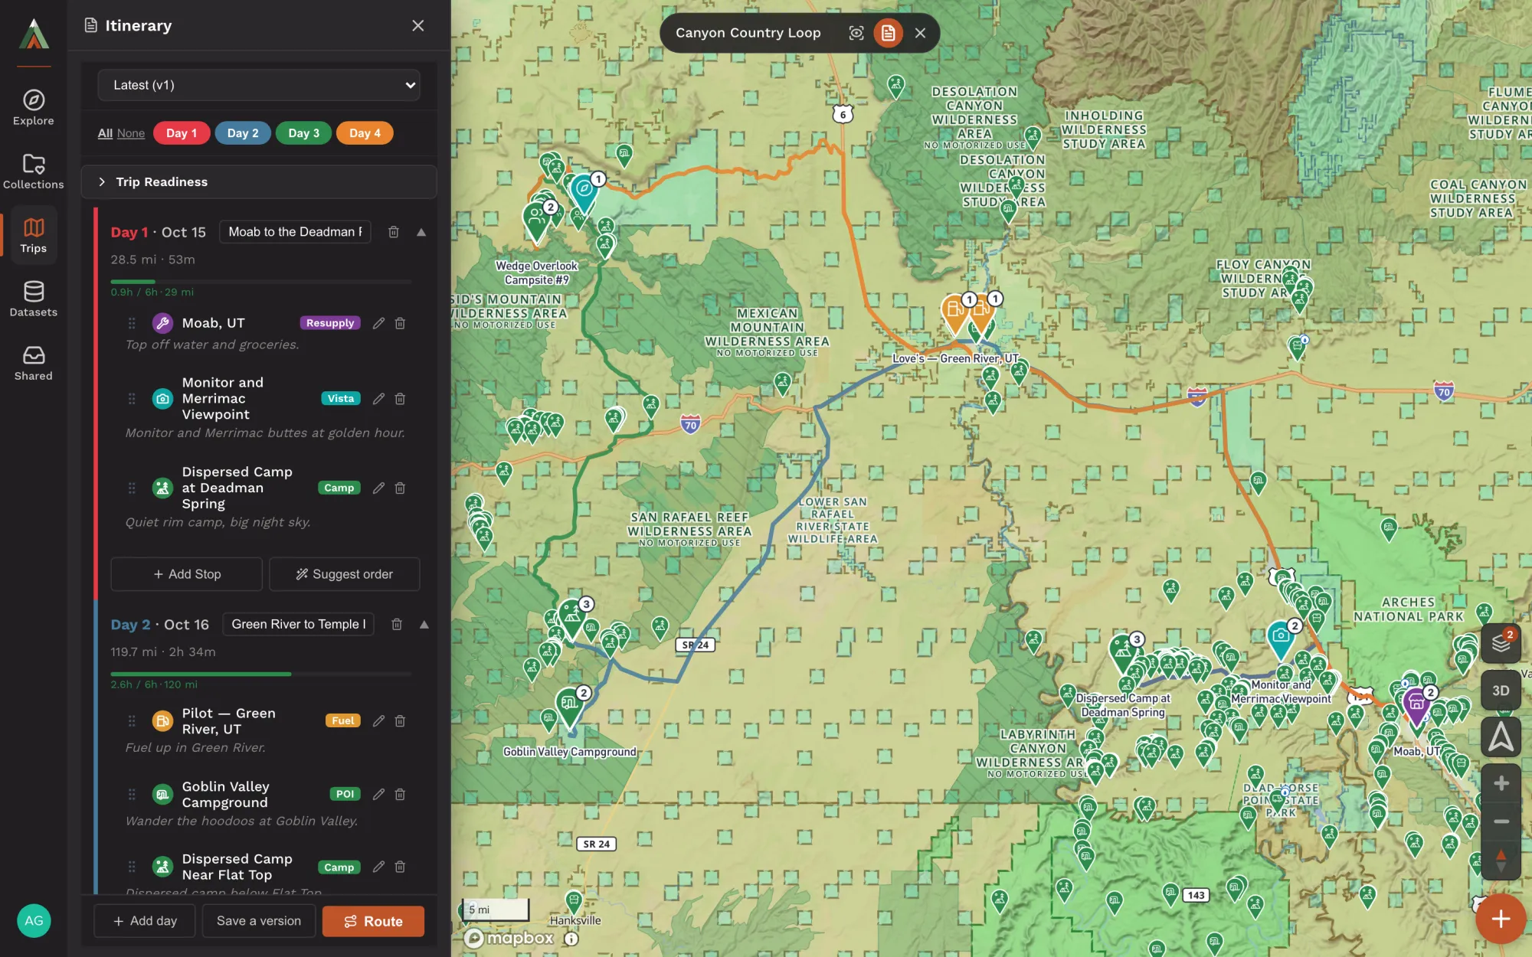Click the orange Route button
This screenshot has height=957, width=1532.
coord(373,921)
